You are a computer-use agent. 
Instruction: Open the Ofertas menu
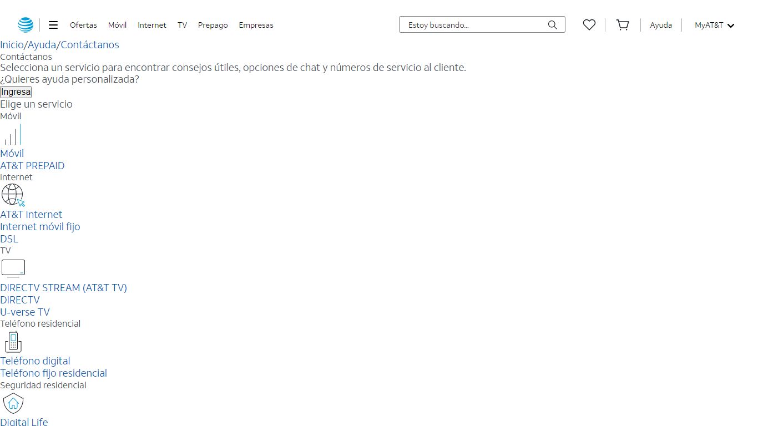point(83,25)
